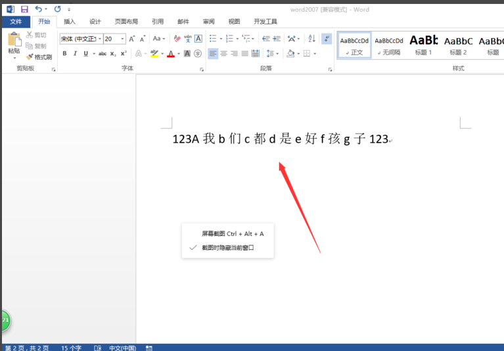The height and width of the screenshot is (351, 504).
Task: Apply the 正文 (Normal) style
Action: pyautogui.click(x=354, y=45)
